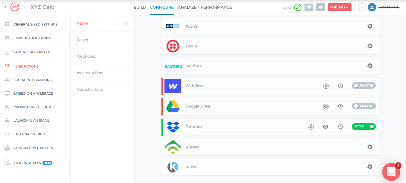Click the crossed-out username in header

pyautogui.click(x=389, y=7)
